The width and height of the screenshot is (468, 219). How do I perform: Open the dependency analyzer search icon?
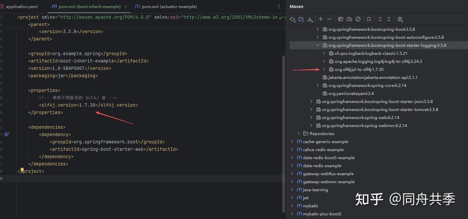click(x=369, y=19)
